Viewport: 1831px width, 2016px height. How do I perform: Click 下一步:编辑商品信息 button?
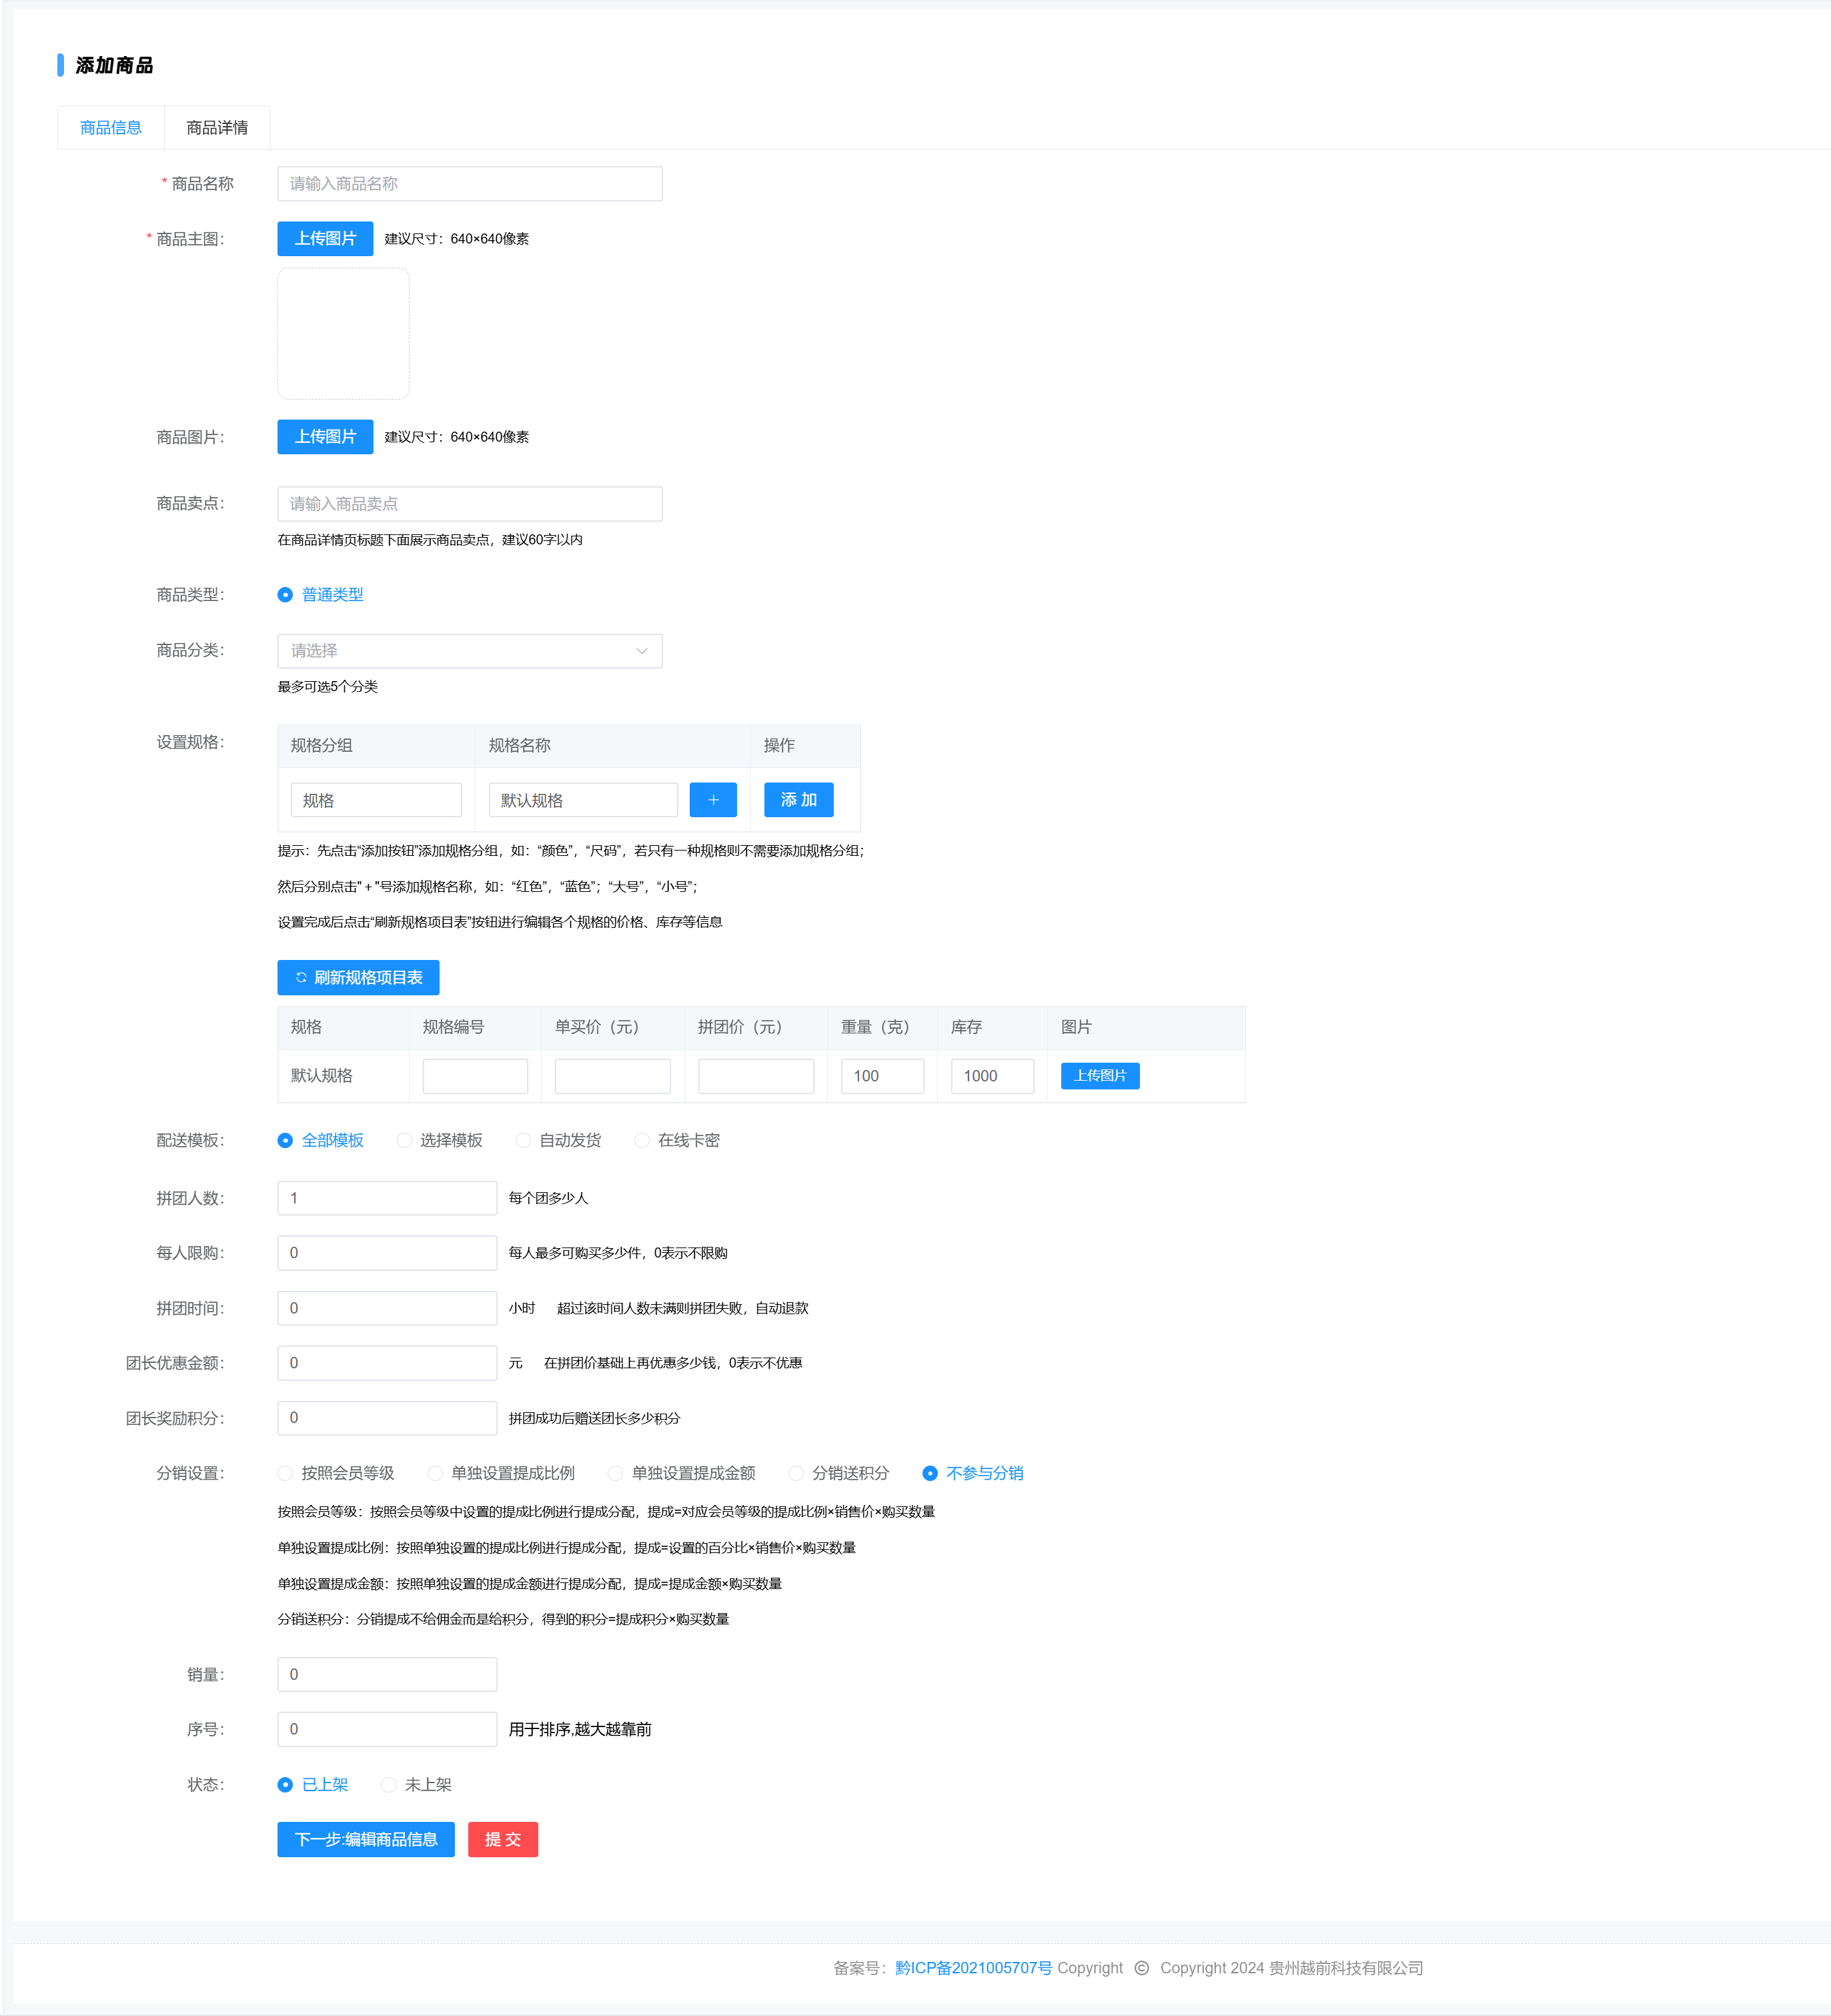(366, 1839)
